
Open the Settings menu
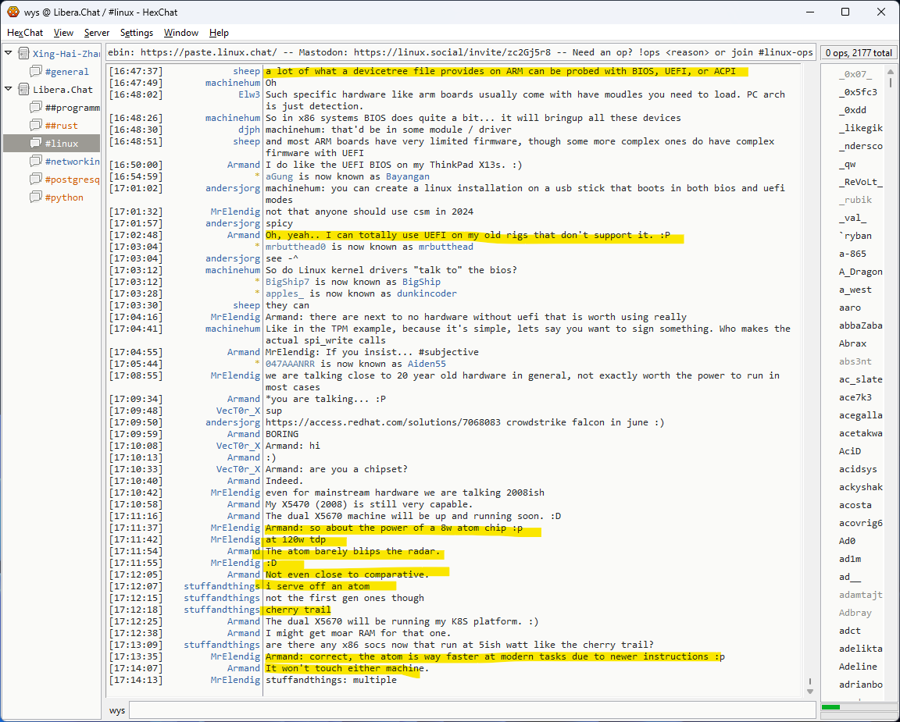coord(137,33)
